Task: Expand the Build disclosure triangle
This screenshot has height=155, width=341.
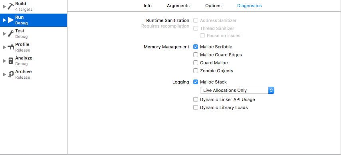Action: (x=4, y=6)
